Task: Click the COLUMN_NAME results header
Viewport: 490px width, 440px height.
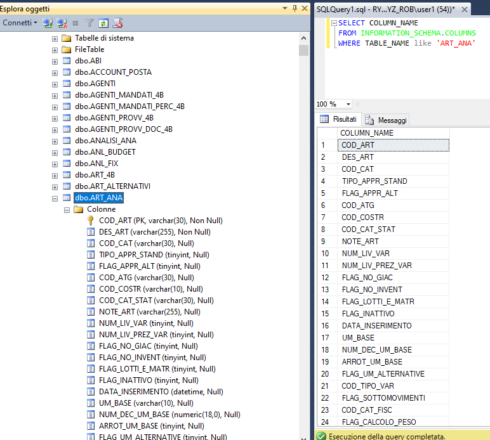Action: pyautogui.click(x=394, y=133)
